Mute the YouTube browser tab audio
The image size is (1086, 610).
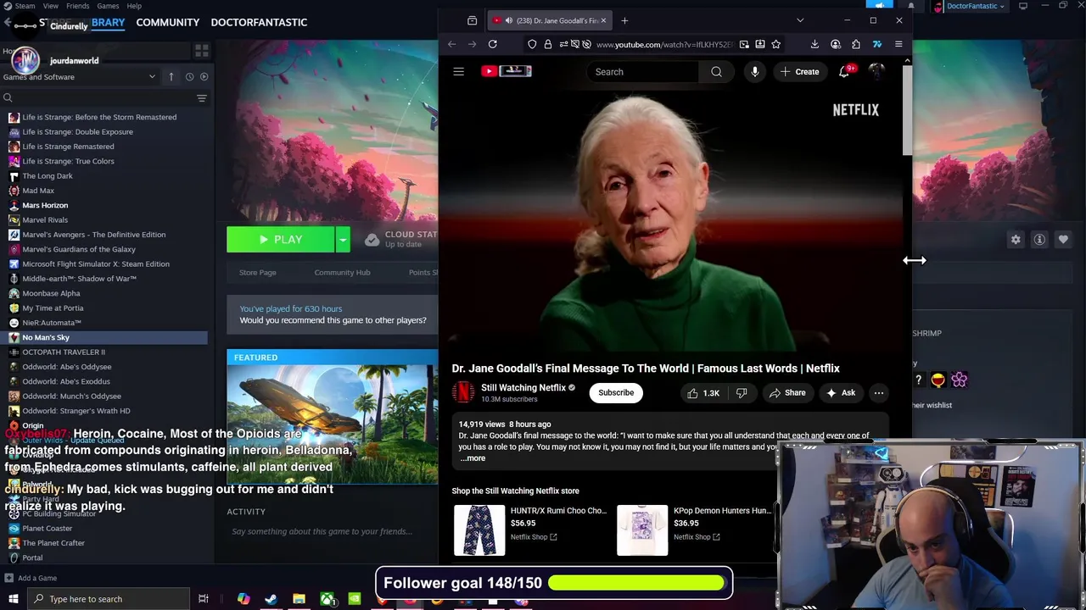(508, 20)
